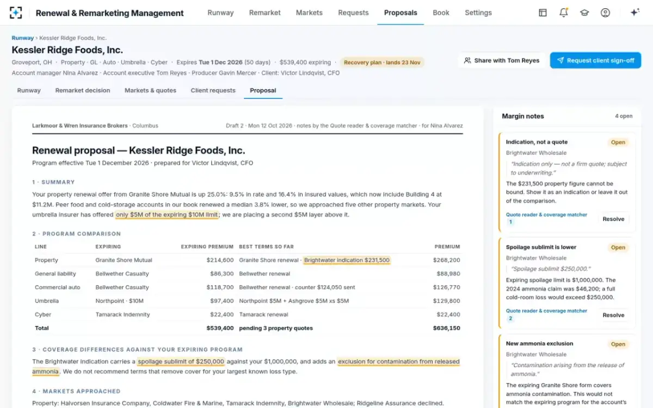Open the Remarket navigation tab

(x=265, y=13)
